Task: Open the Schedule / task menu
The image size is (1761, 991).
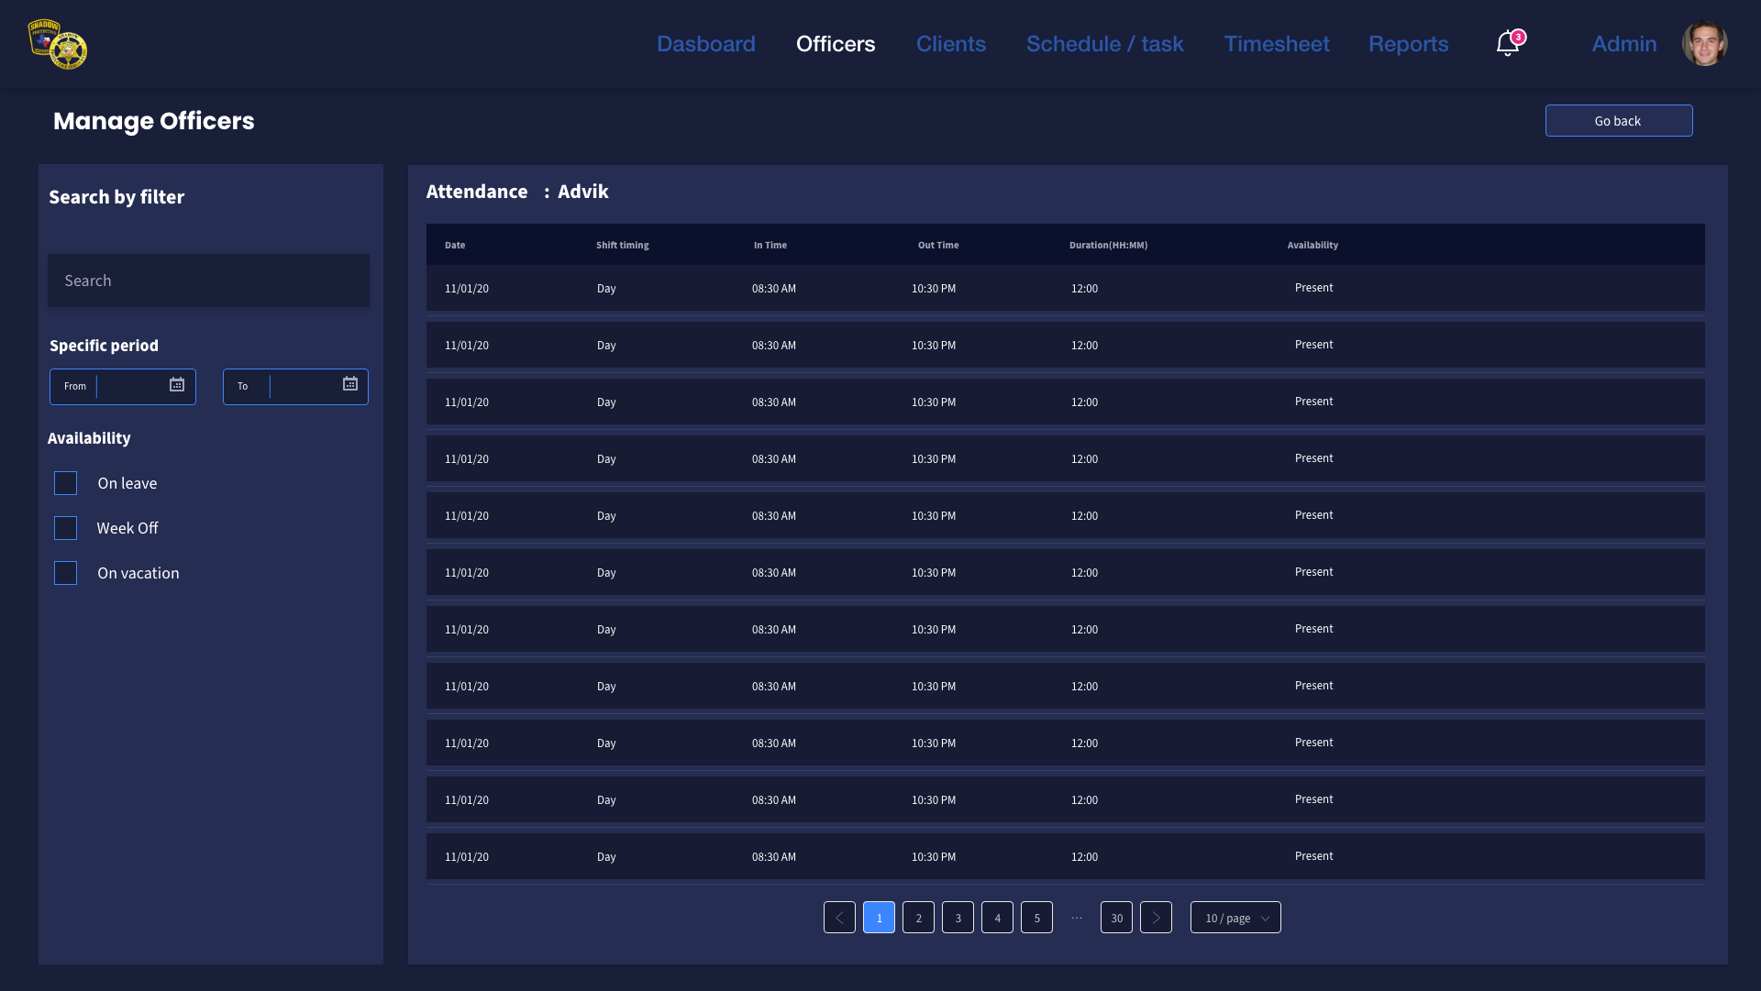Action: [x=1104, y=44]
